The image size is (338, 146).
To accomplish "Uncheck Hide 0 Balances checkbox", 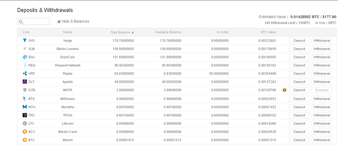I will click(x=59, y=21).
